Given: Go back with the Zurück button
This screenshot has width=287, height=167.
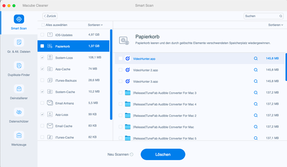Looking at the screenshot, I should coord(50,16).
